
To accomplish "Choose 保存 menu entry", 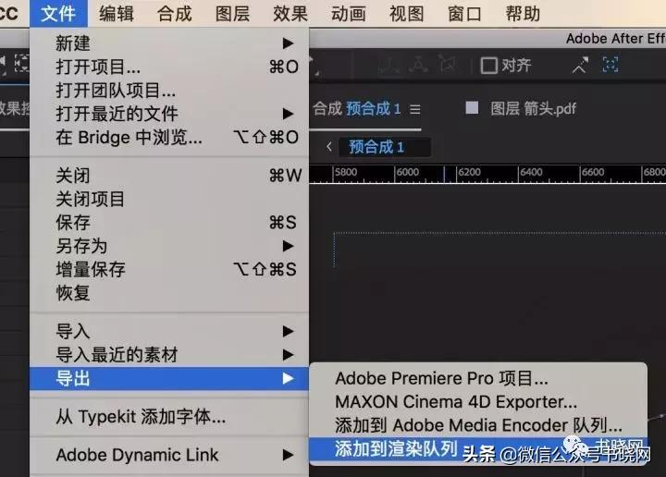I will [169, 223].
